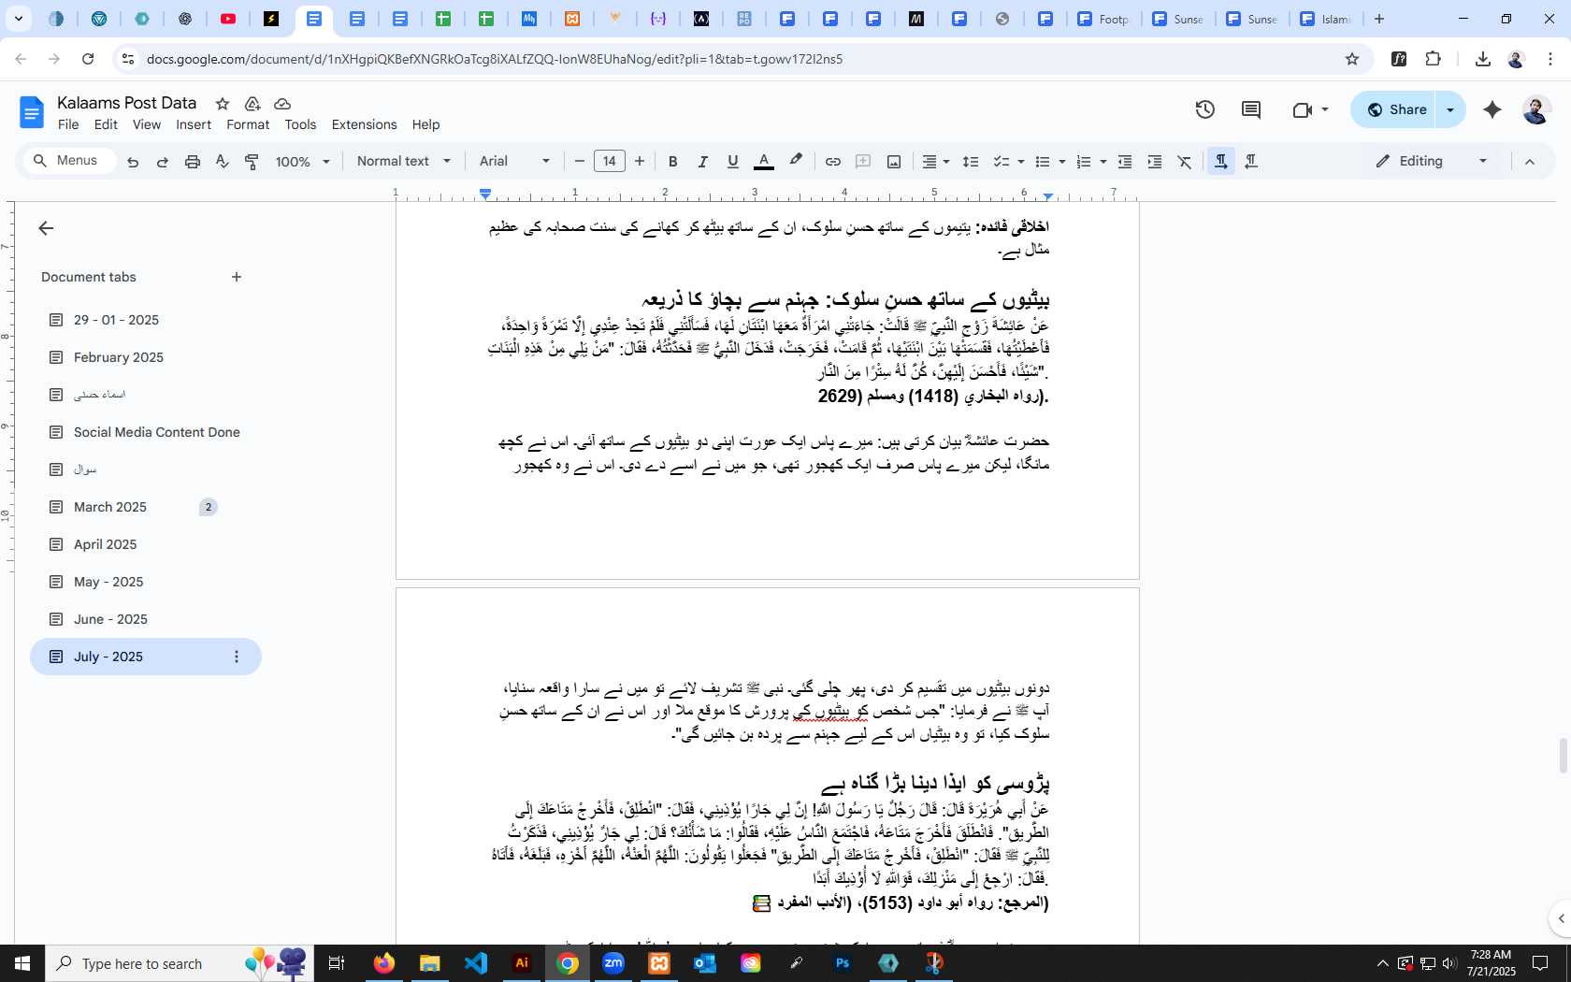This screenshot has width=1571, height=982.
Task: Print the document using printer icon
Action: pos(193,162)
